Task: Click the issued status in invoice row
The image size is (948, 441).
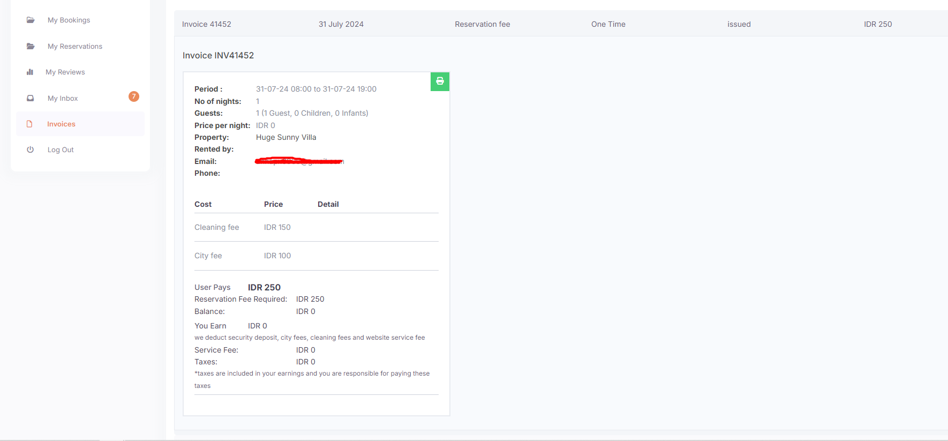Action: point(739,24)
